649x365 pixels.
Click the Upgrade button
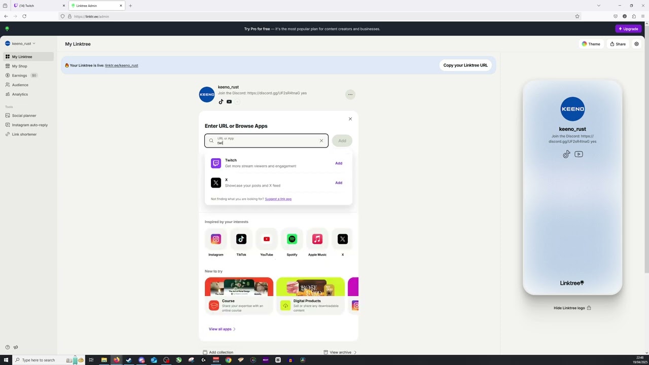coord(628,29)
